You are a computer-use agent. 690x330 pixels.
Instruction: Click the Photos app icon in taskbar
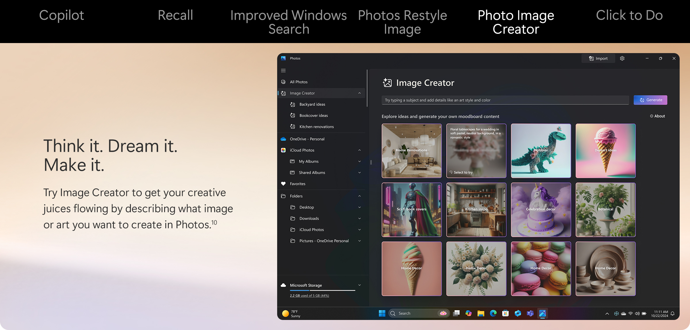coord(543,313)
